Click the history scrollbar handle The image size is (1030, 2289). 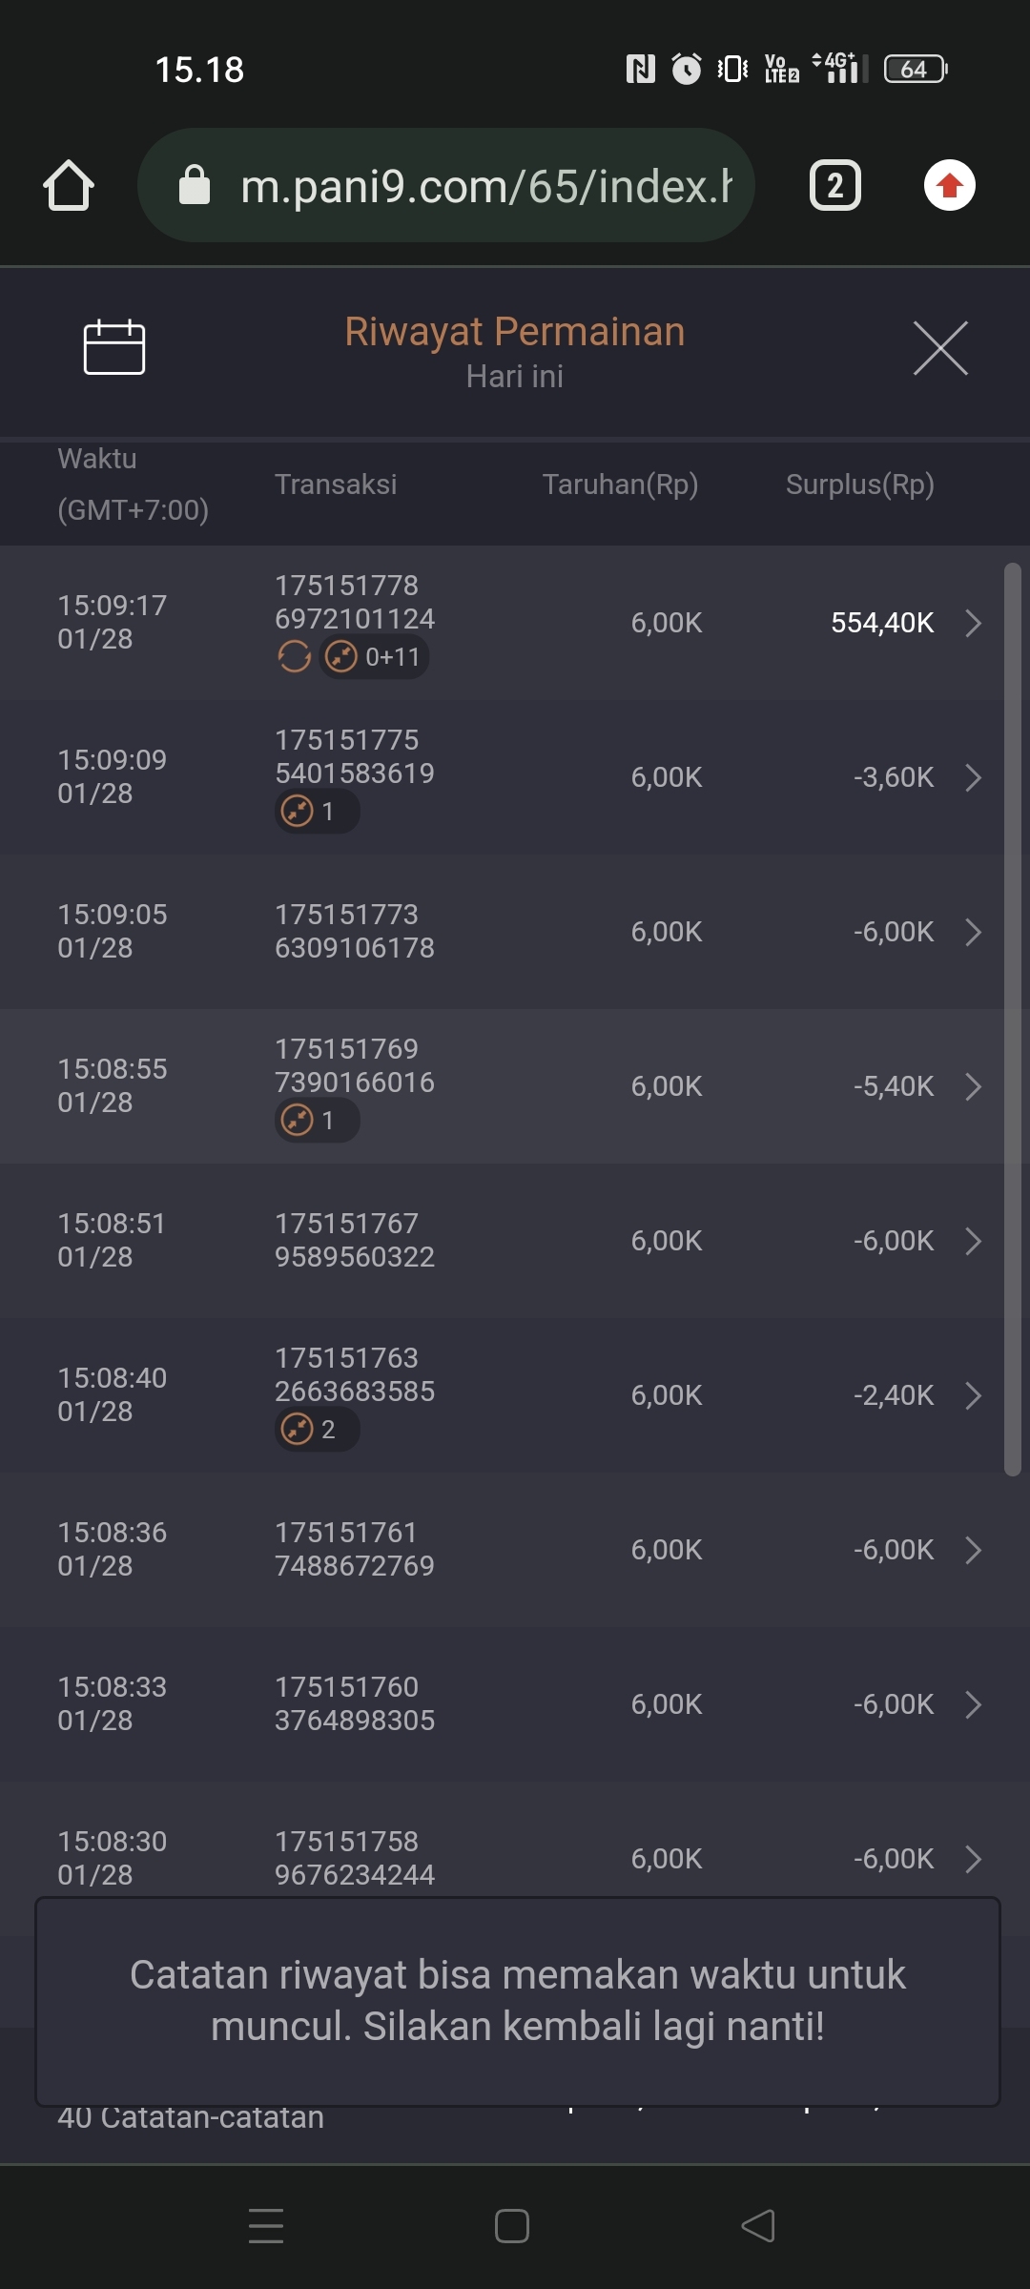click(1013, 1019)
